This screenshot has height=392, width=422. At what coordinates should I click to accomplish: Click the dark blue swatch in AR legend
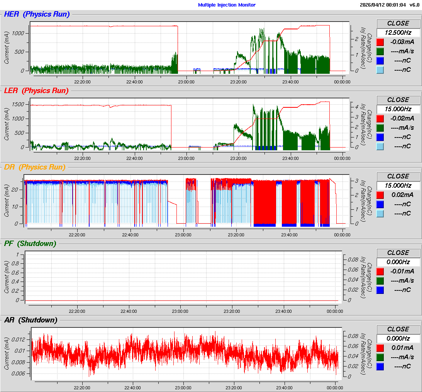click(380, 367)
